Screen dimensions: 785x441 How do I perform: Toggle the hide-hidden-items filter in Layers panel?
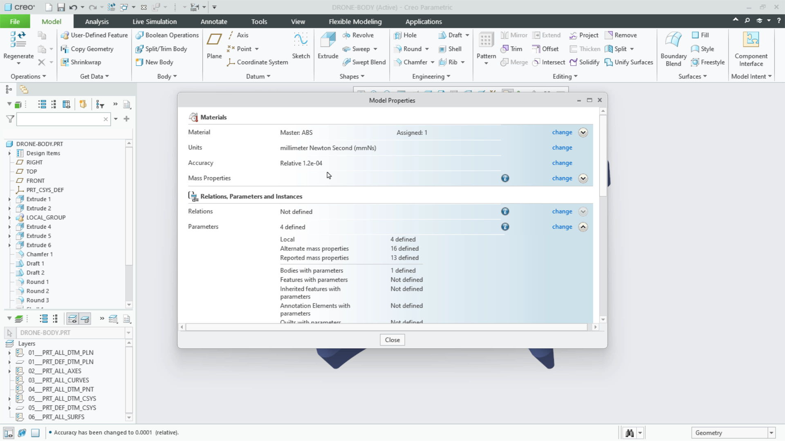click(72, 319)
